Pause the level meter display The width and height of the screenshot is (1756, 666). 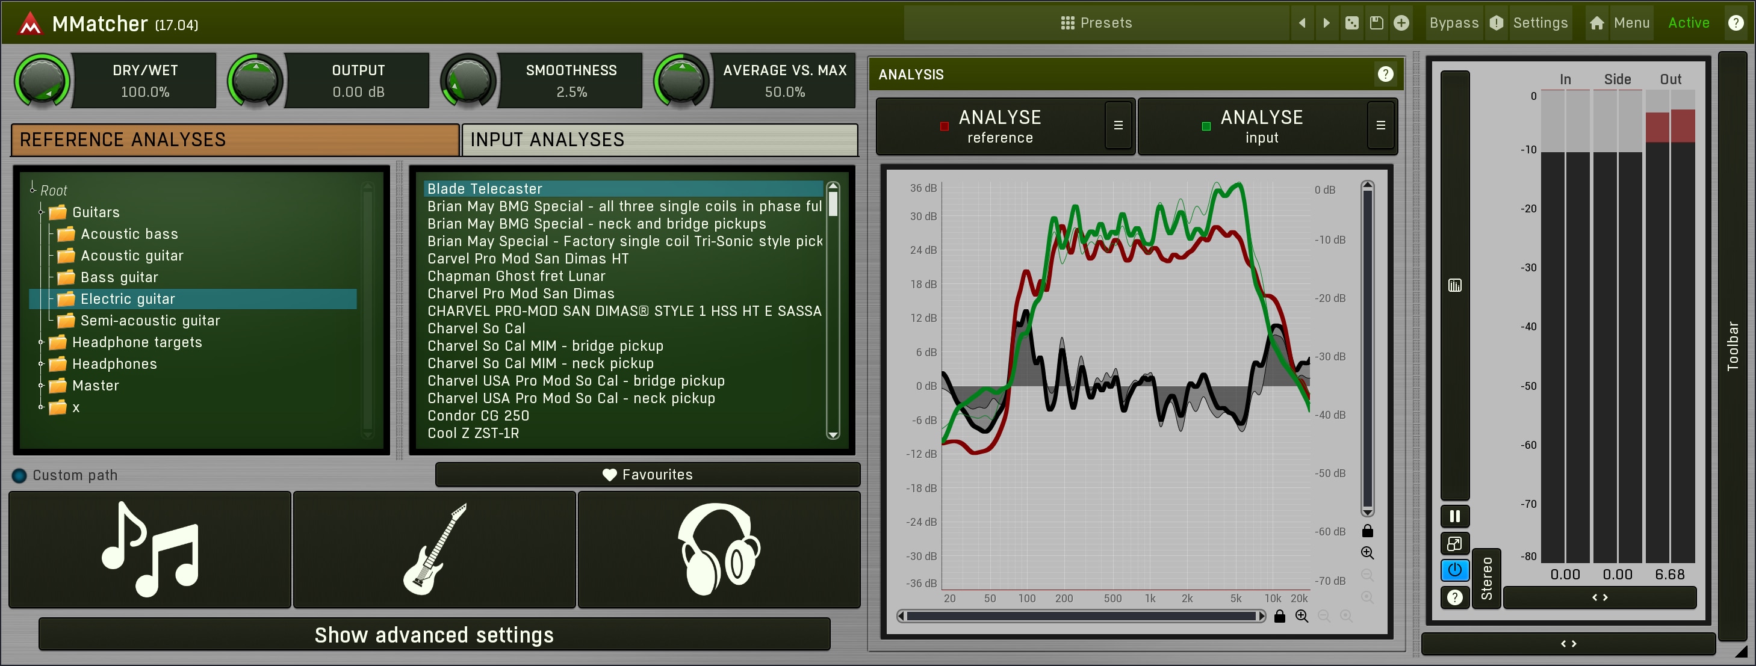pos(1454,516)
